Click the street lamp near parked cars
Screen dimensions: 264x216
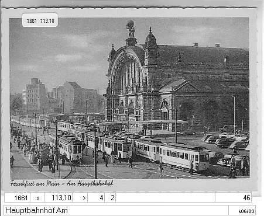[234, 113]
